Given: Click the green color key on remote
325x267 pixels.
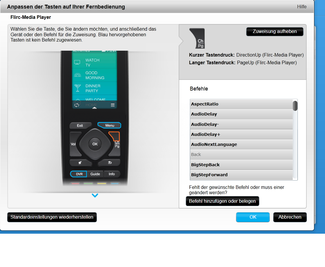Looking at the screenshot, I should 88,183.
